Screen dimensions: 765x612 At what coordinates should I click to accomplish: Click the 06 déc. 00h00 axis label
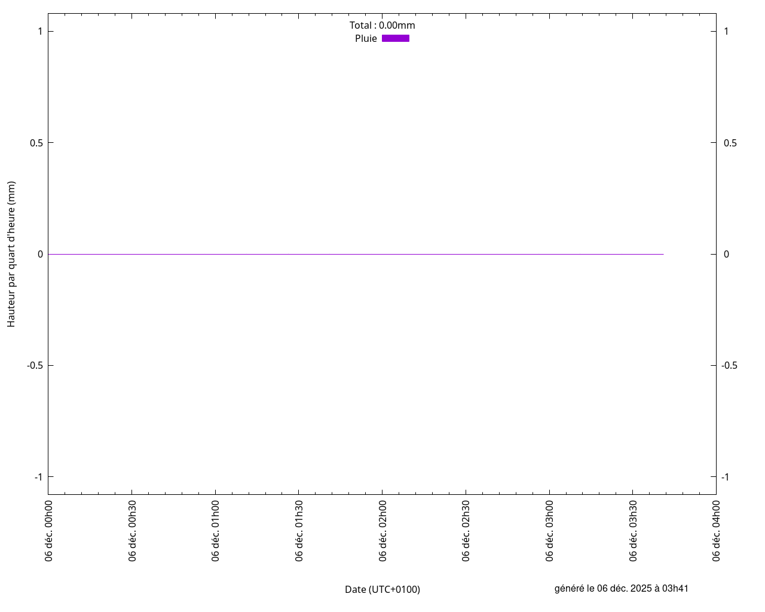pos(48,531)
